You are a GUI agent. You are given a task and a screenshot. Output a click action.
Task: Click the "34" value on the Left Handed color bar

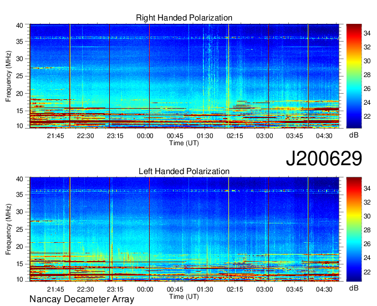(367, 188)
